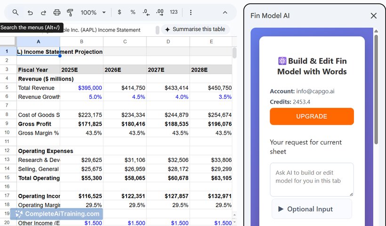This screenshot has height=226, width=386.
Task: Click the search menus magnifier icon
Action: (16, 12)
